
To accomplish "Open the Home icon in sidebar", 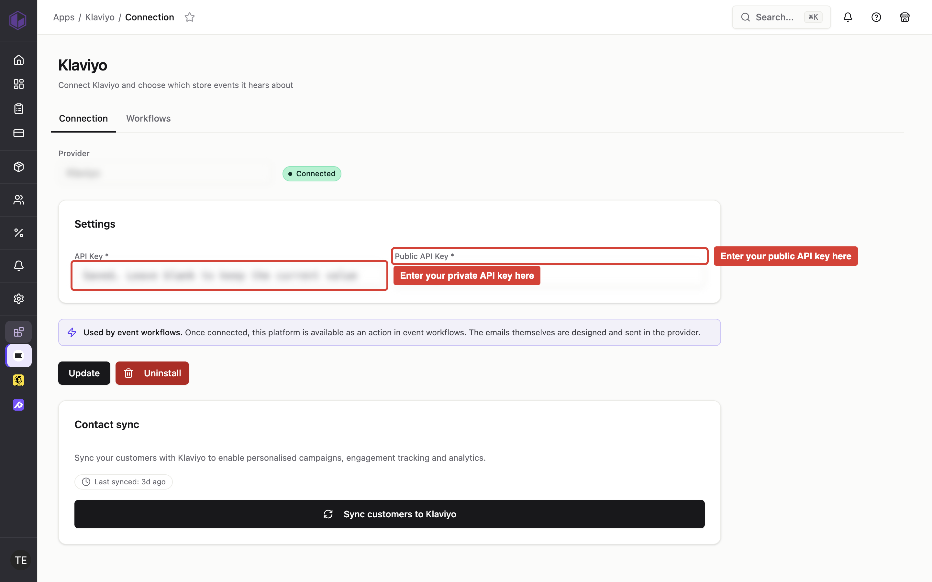I will pos(18,60).
